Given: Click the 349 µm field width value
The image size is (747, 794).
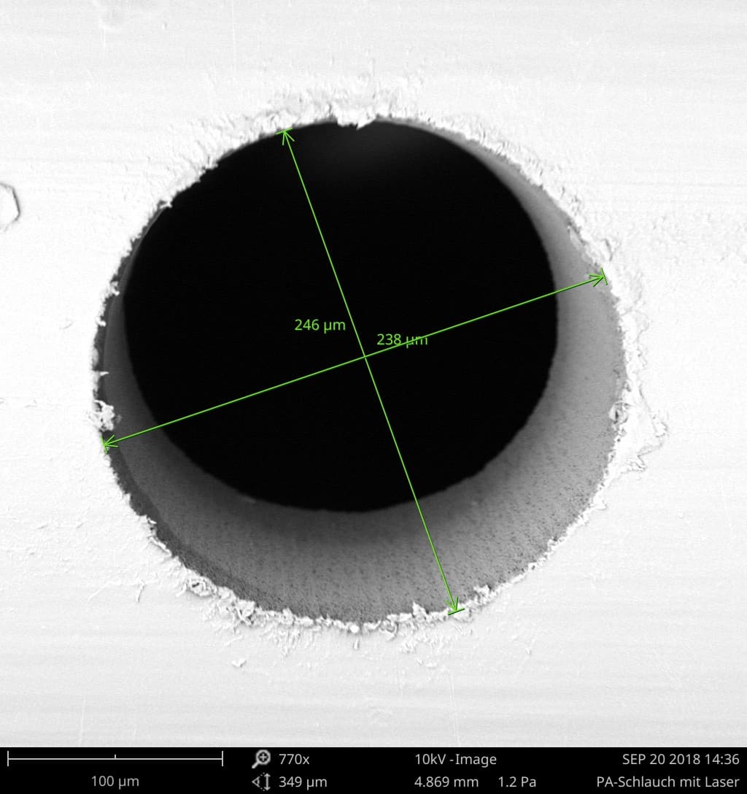Looking at the screenshot, I should pyautogui.click(x=303, y=782).
